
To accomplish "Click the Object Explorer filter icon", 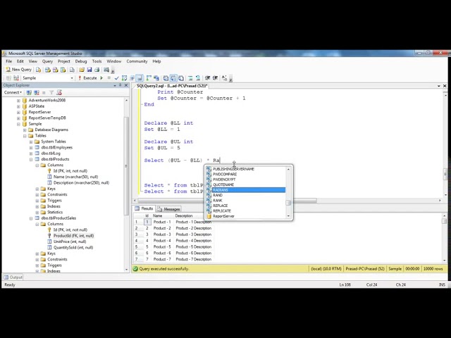I will [51, 92].
